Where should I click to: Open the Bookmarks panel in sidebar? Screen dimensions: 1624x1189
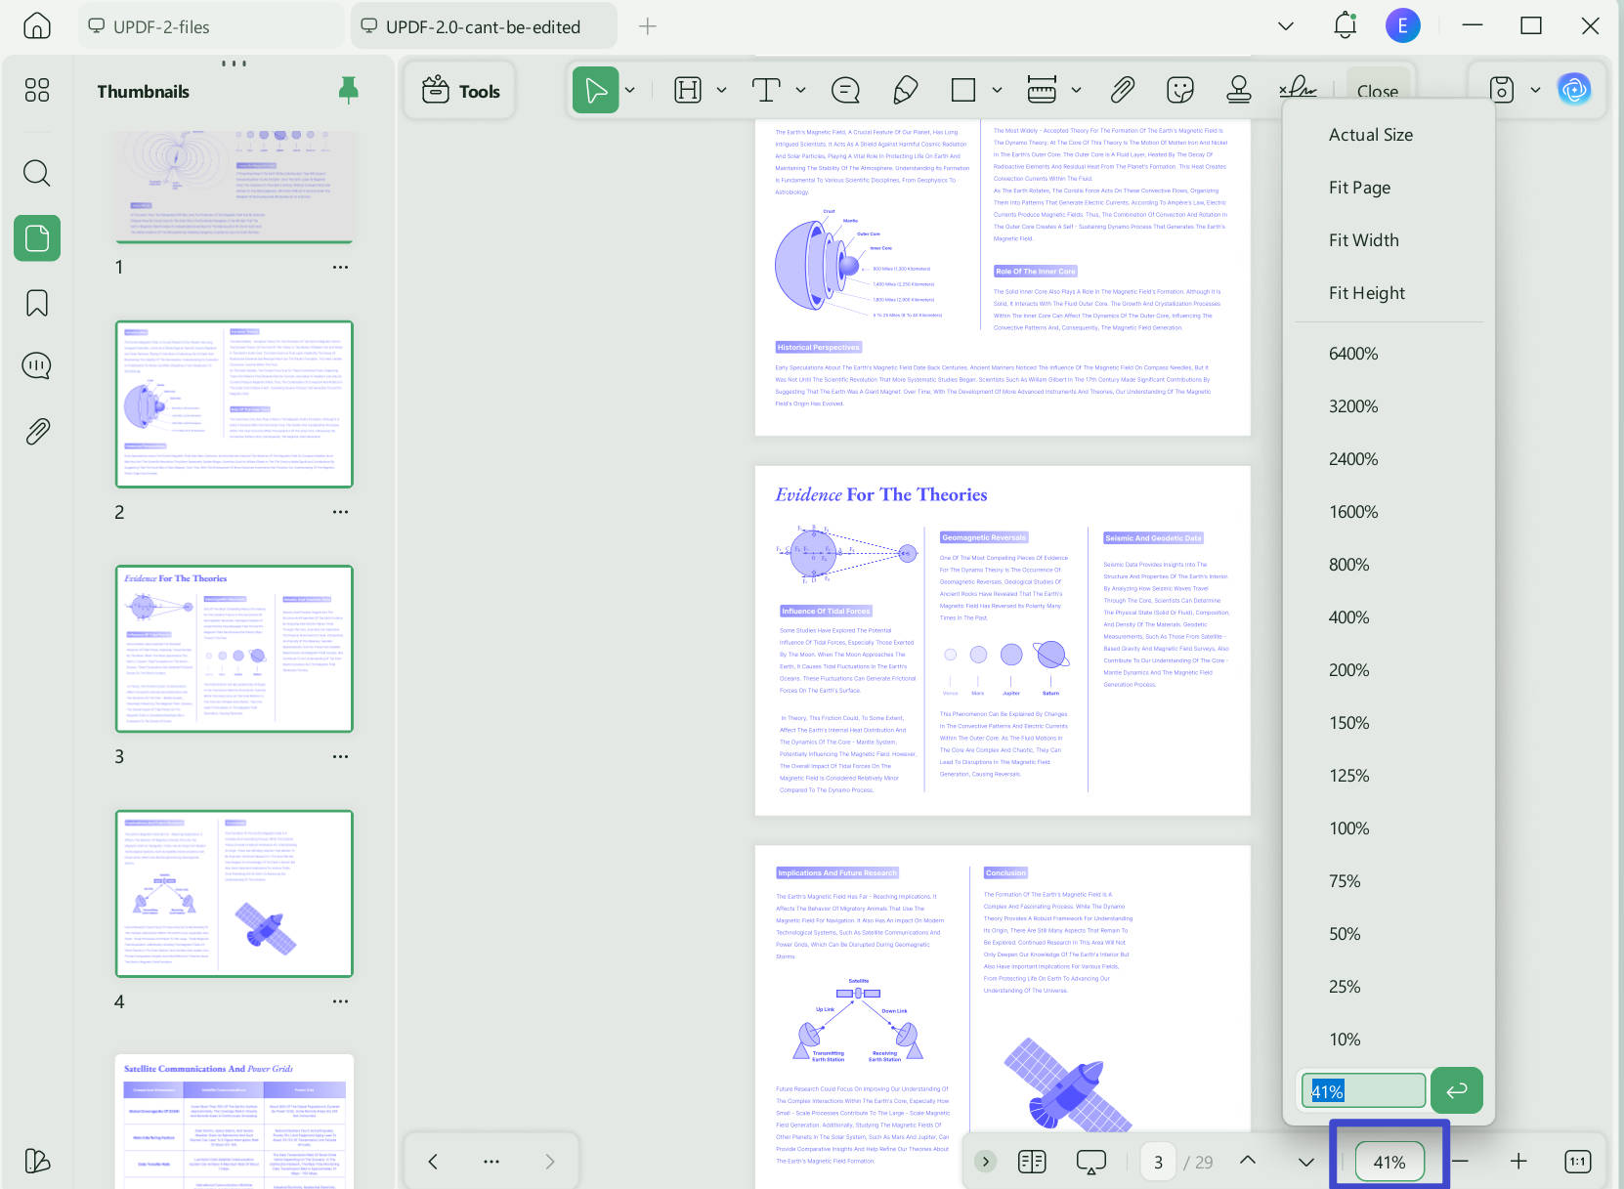(37, 303)
